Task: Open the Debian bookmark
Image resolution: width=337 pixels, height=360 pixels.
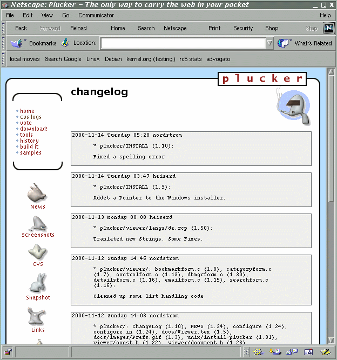Action: [x=113, y=59]
